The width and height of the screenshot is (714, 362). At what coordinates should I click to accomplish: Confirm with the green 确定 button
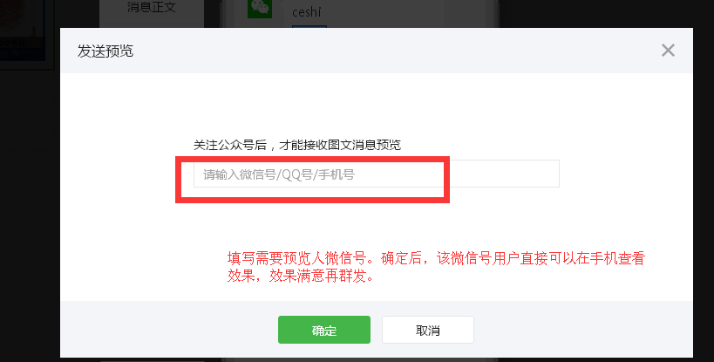(x=324, y=330)
